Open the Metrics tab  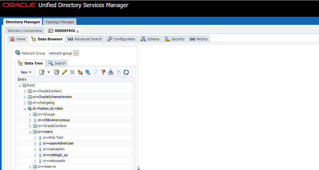[199, 39]
